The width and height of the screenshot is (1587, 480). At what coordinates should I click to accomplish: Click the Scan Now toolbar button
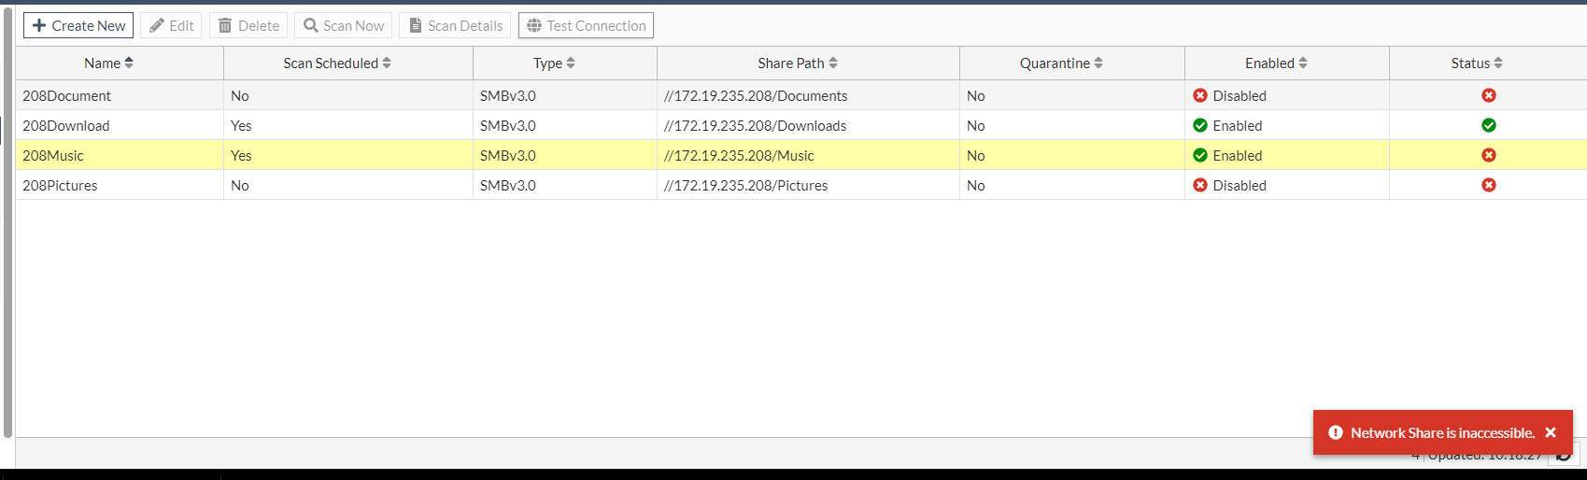343,25
